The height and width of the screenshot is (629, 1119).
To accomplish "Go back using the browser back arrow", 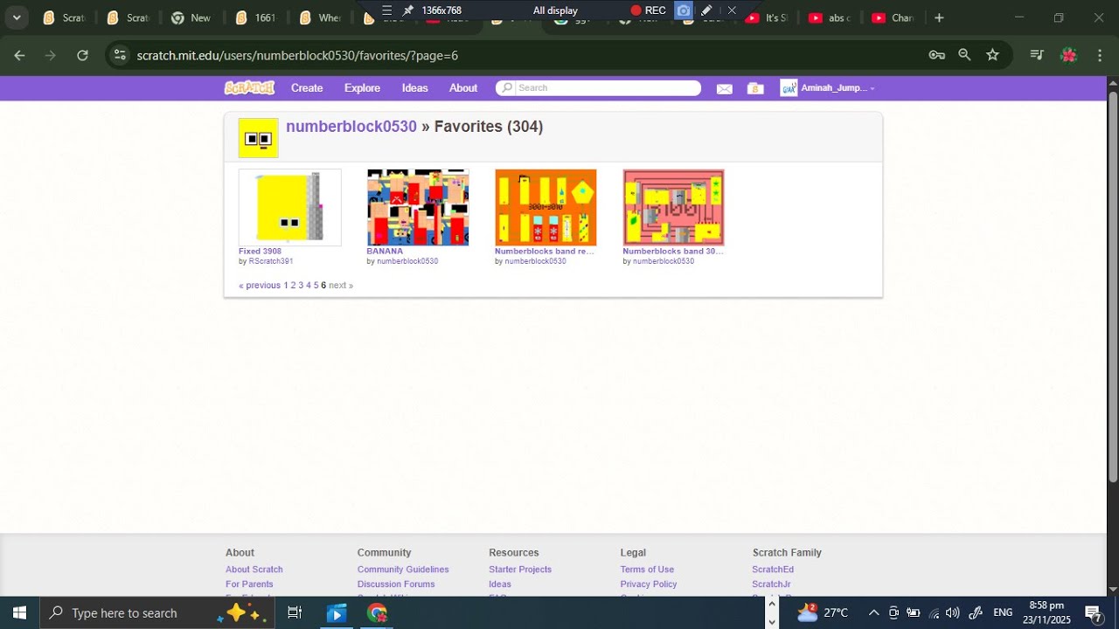I will (x=19, y=55).
